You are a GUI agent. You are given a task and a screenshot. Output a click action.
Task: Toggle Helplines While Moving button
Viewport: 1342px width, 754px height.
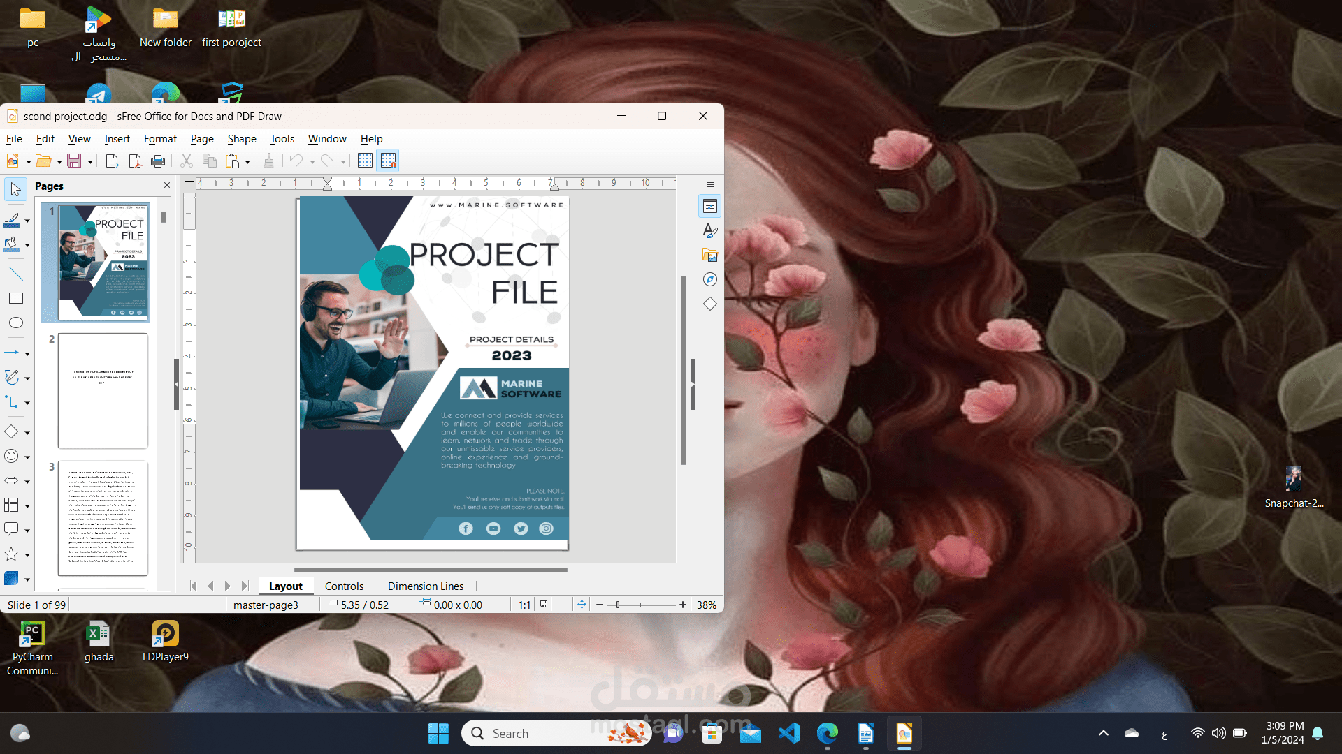tap(389, 161)
